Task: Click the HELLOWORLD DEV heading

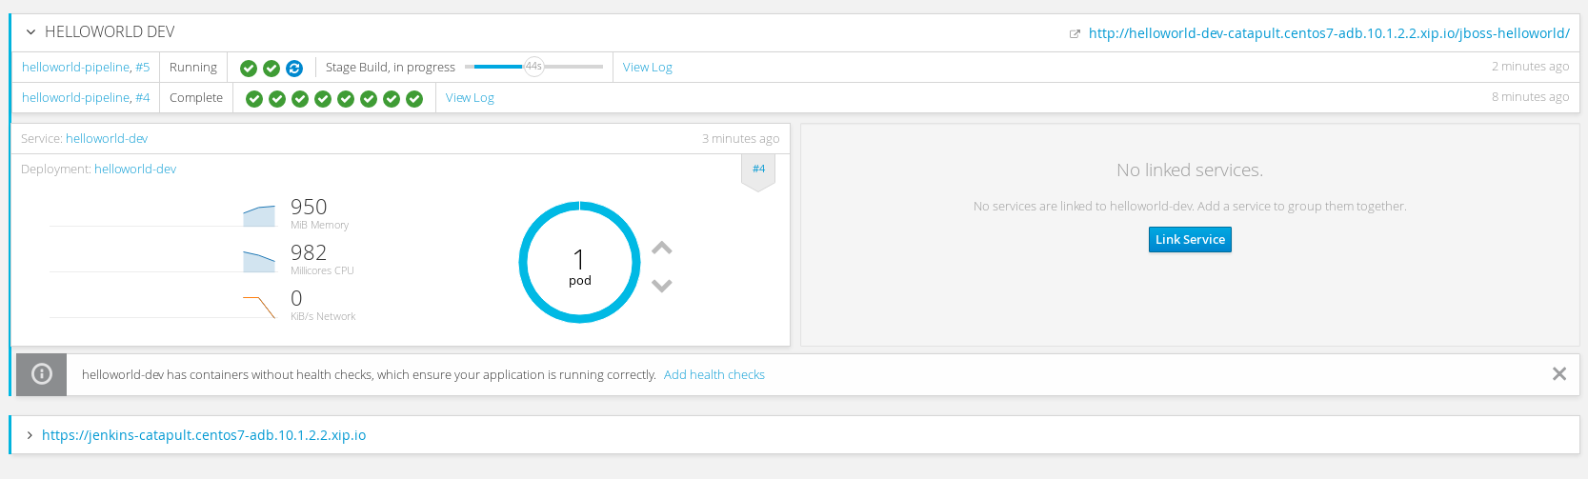Action: 110,32
